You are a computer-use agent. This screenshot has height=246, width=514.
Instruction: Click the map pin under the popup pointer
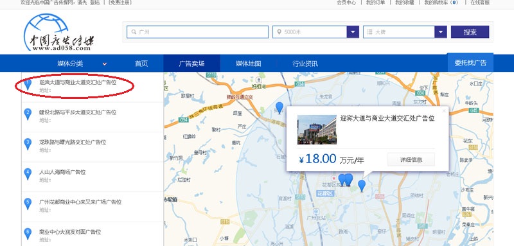(x=362, y=186)
